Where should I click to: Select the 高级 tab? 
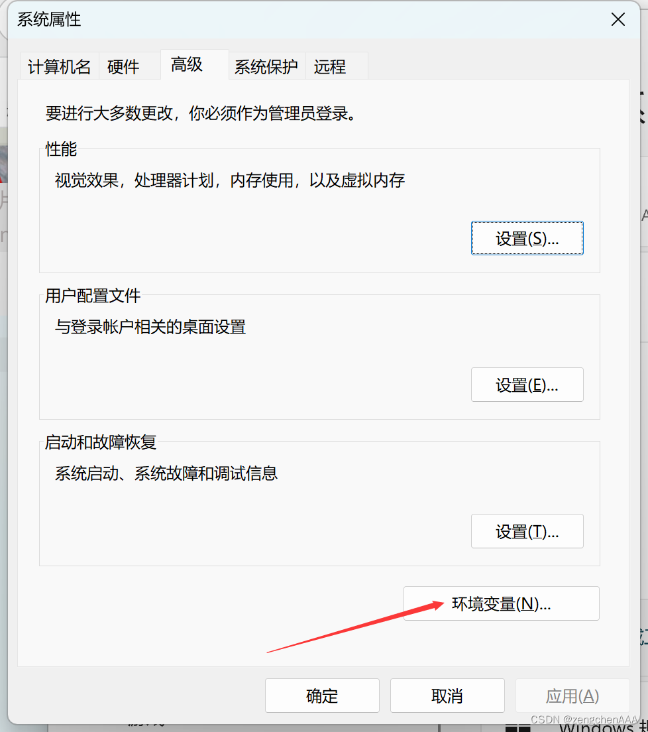195,64
